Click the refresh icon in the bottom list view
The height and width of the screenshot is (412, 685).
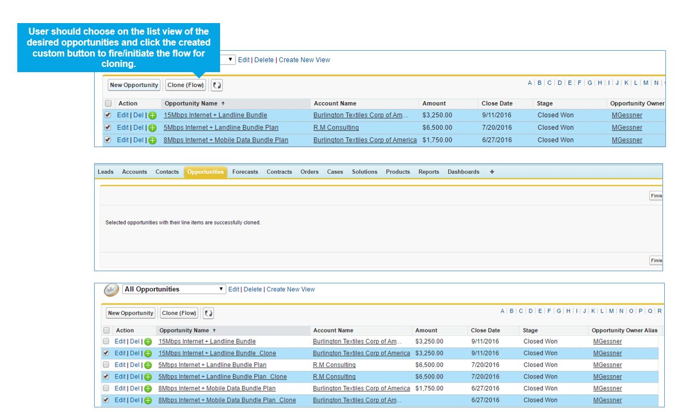[x=209, y=313]
